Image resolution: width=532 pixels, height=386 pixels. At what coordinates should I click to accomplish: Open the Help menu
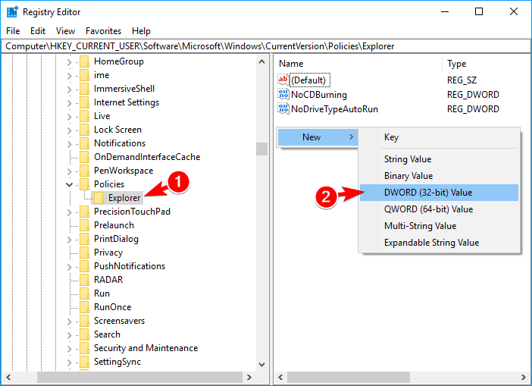click(141, 31)
